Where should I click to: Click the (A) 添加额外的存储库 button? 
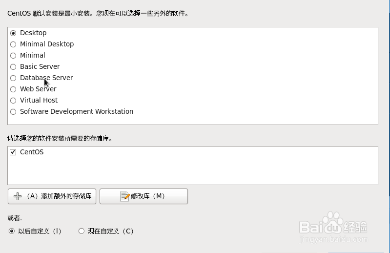52,196
